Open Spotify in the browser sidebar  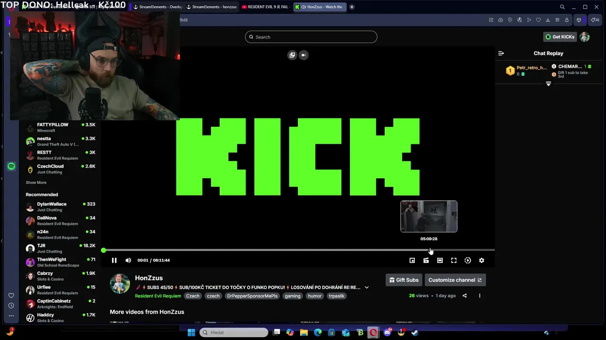[x=11, y=166]
